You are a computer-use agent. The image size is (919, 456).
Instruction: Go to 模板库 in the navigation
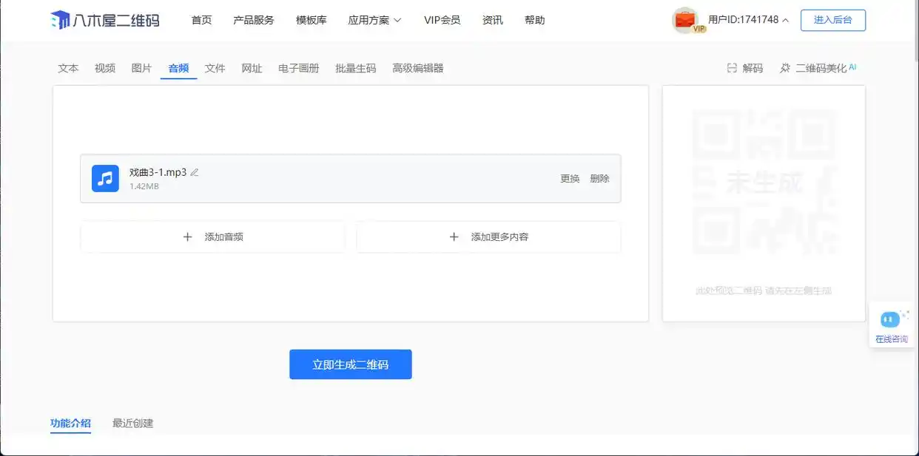coord(311,20)
